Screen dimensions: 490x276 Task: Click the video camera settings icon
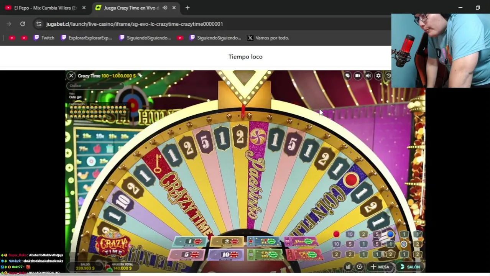pos(358,76)
